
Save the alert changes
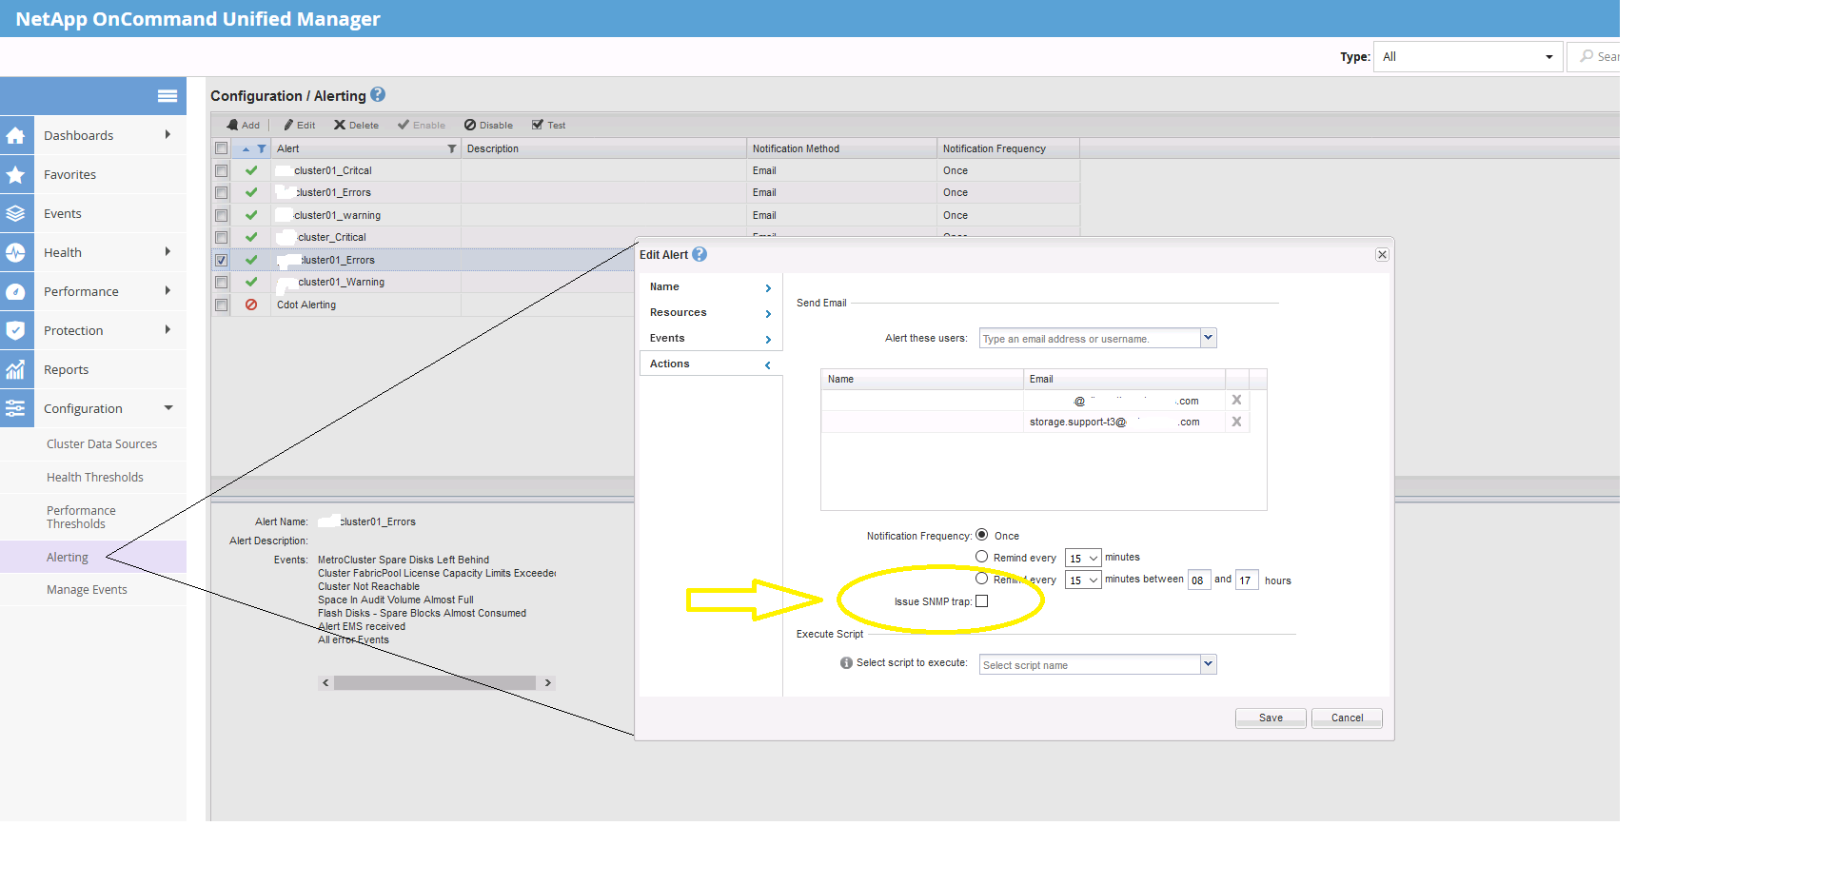pyautogui.click(x=1270, y=718)
